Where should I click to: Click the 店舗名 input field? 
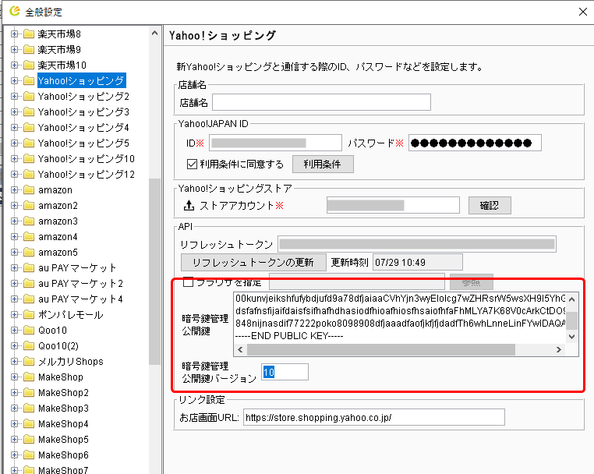321,102
